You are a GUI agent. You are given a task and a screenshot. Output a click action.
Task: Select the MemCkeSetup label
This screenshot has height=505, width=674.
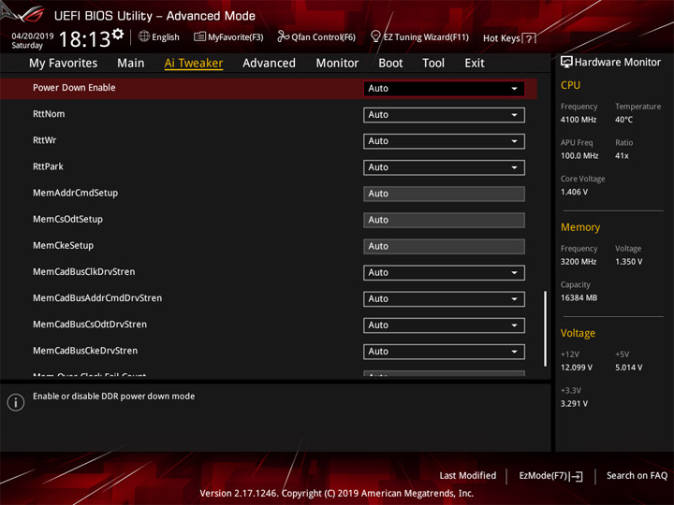[x=63, y=245]
